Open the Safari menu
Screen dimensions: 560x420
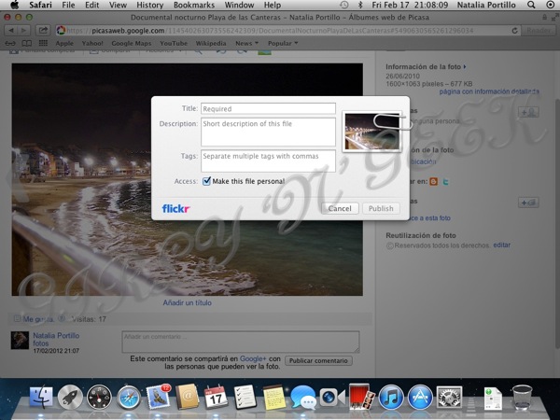(40, 5)
